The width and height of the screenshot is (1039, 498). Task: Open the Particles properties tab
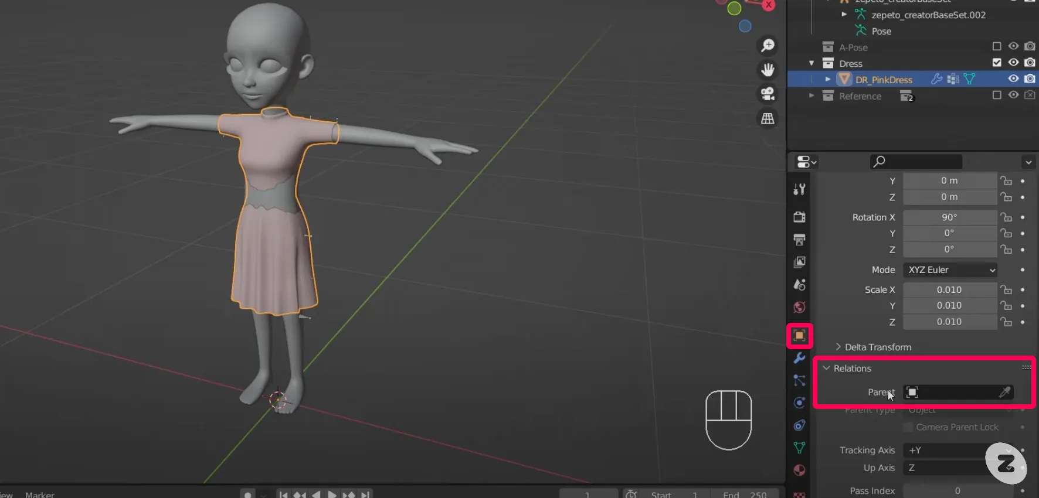[799, 380]
